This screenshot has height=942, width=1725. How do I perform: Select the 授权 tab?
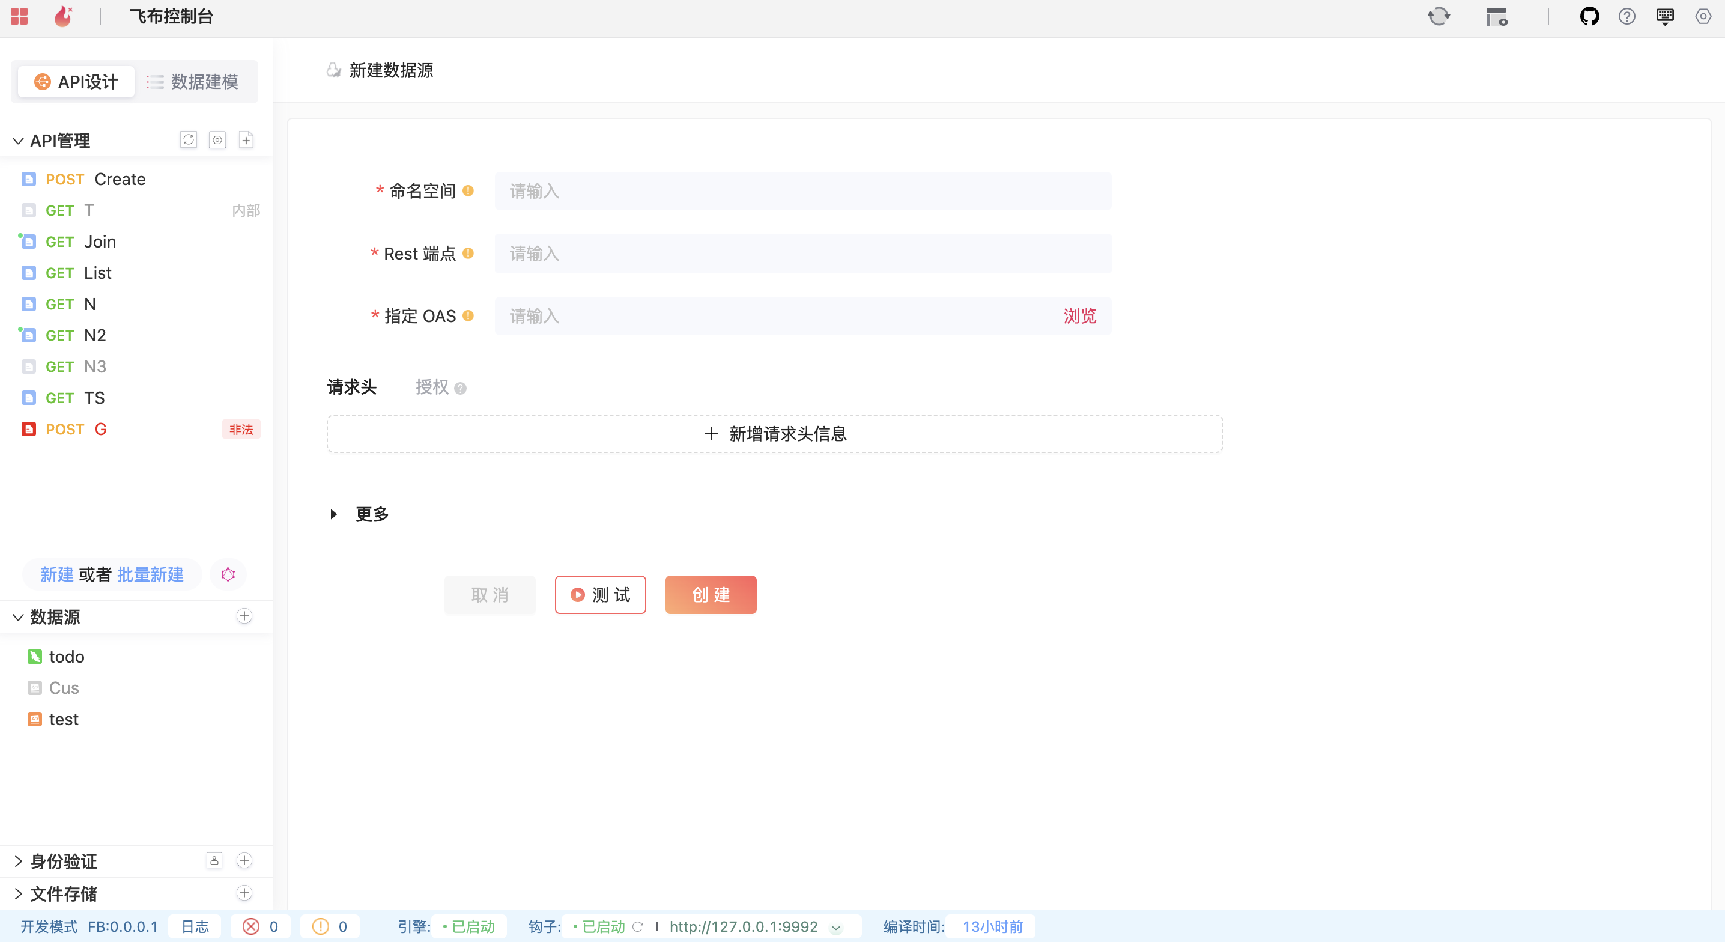pyautogui.click(x=432, y=387)
